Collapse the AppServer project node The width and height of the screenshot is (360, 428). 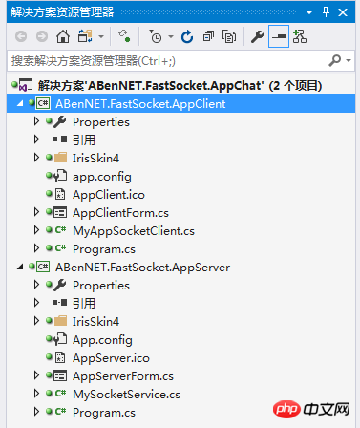(20, 267)
